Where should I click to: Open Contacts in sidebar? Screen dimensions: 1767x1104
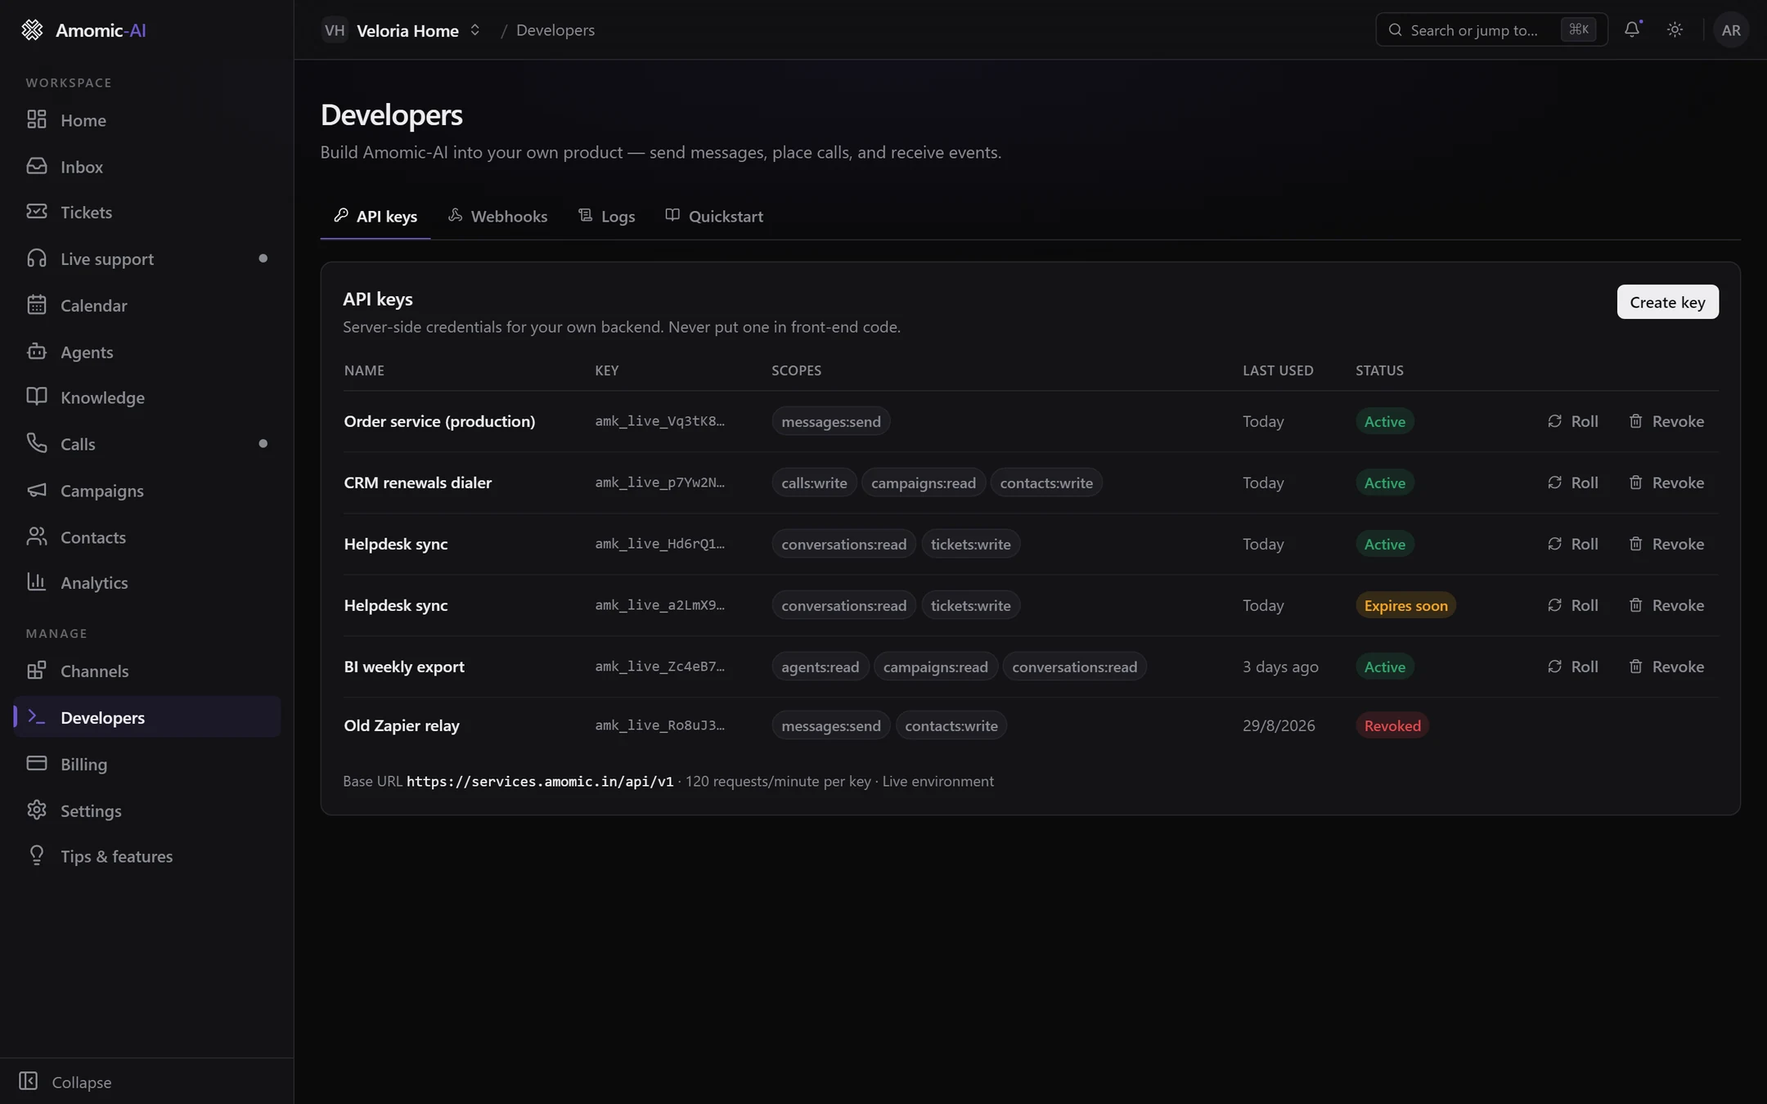[x=147, y=537]
